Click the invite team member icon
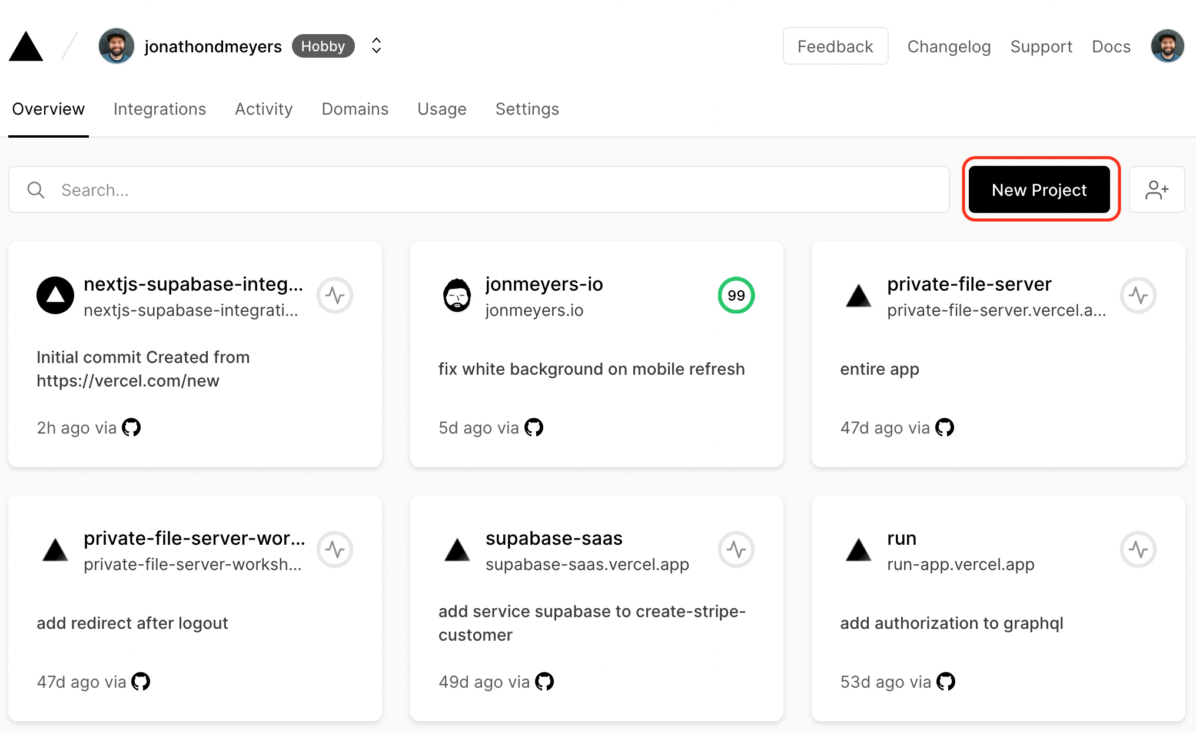Image resolution: width=1196 pixels, height=733 pixels. (x=1157, y=189)
